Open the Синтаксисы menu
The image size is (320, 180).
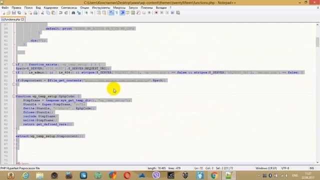coord(69,8)
